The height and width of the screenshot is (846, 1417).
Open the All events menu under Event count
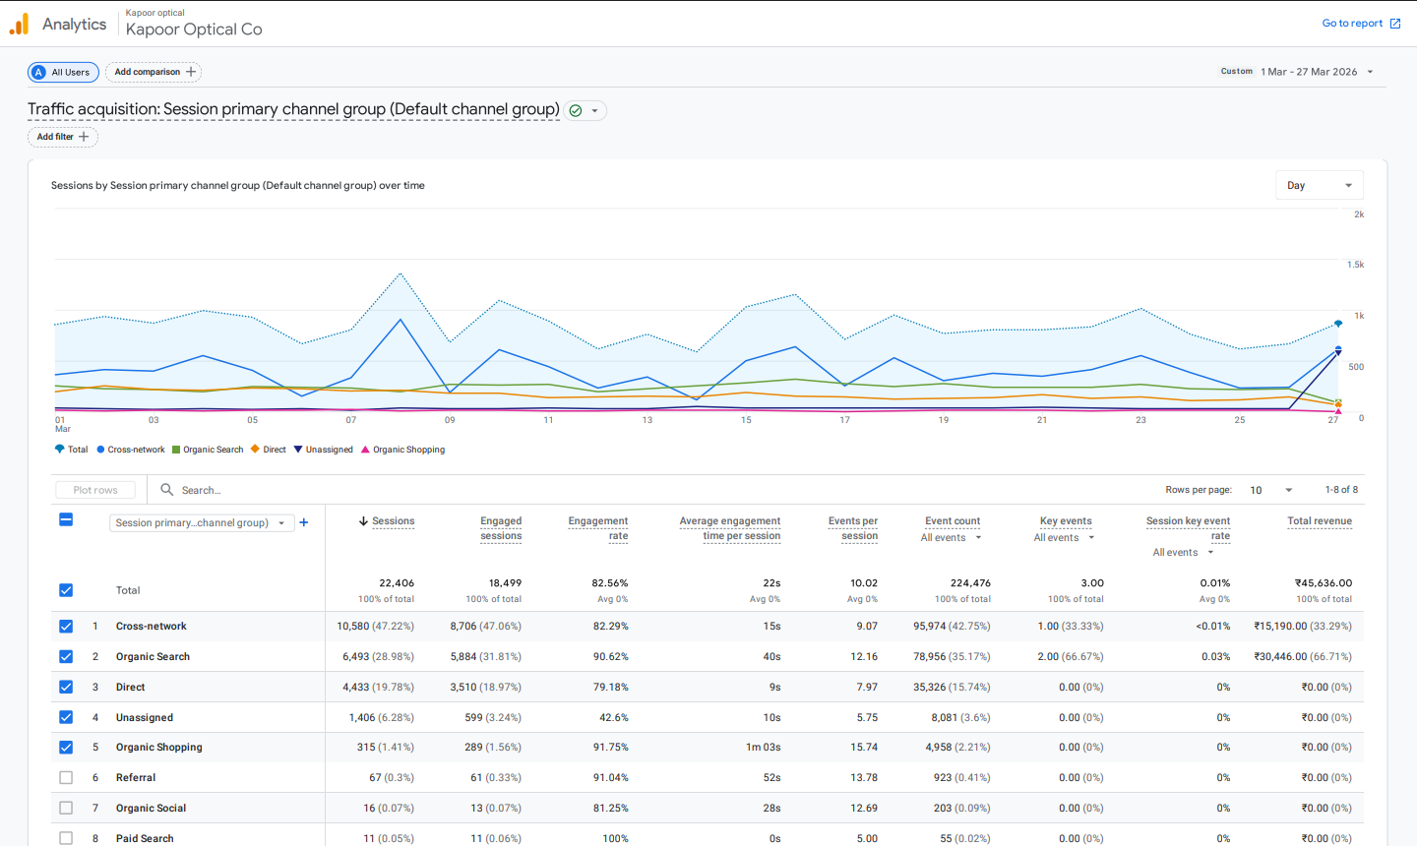tap(951, 537)
